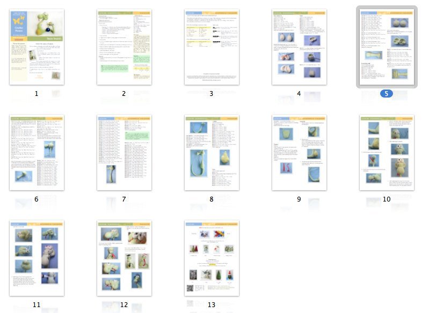Select page 2 thumbnail with green header

tap(124, 47)
